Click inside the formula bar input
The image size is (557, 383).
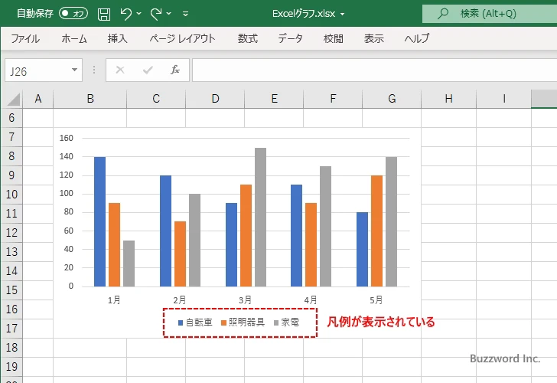367,70
